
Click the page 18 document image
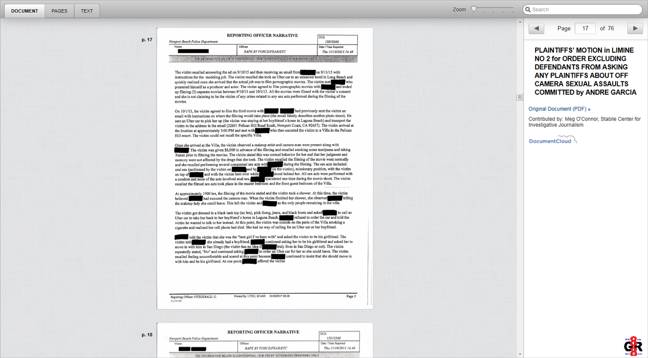(265, 340)
